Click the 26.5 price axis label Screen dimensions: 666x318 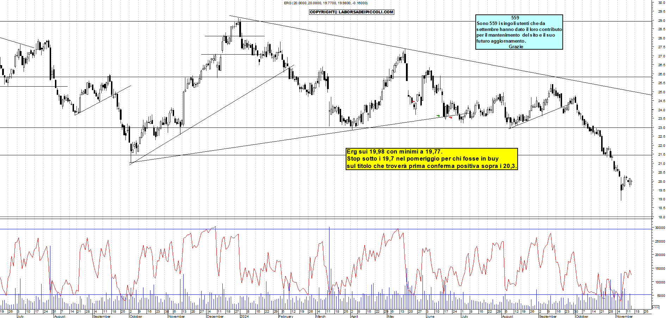(x=661, y=65)
